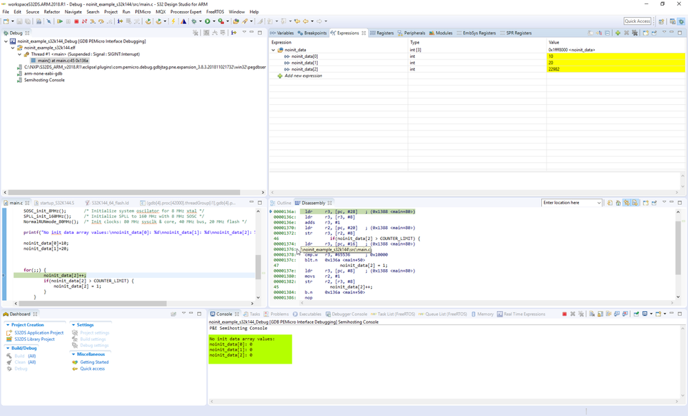The height and width of the screenshot is (416, 688).
Task: Click the value 22982 cell
Action: 616,70
